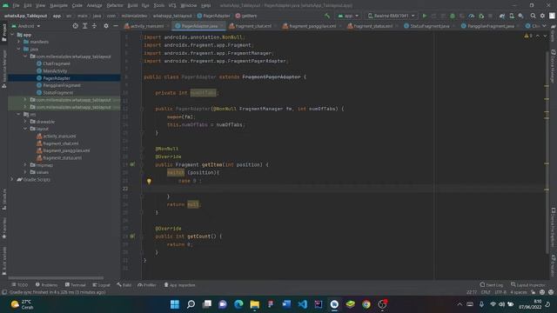The width and height of the screenshot is (557, 313).
Task: Show hidden editor tabs chevron
Action: coord(544,26)
